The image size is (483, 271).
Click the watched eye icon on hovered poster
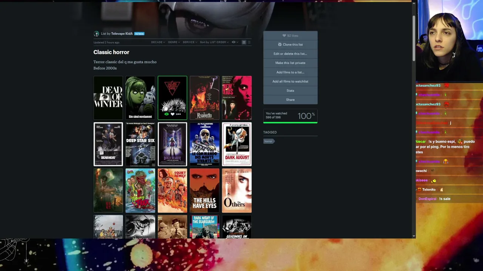pyautogui.click(x=166, y=114)
